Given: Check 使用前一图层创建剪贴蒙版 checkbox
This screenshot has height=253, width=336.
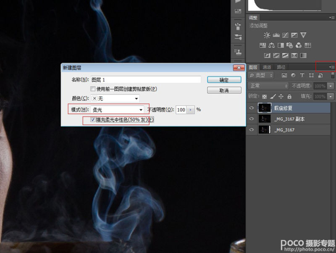Looking at the screenshot, I should [x=93, y=89].
